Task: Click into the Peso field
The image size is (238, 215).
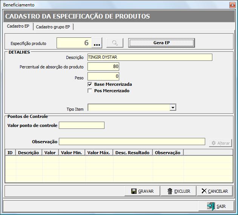Action: coord(103,77)
